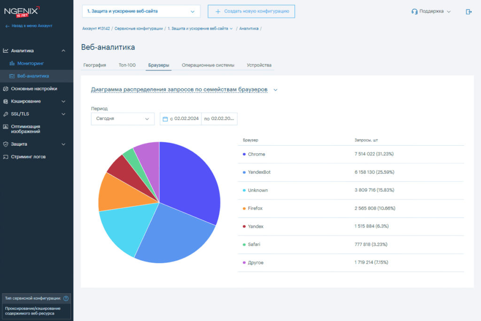Click the back arrow icon near Аккаунт
The height and width of the screenshot is (321, 481).
click(8, 26)
